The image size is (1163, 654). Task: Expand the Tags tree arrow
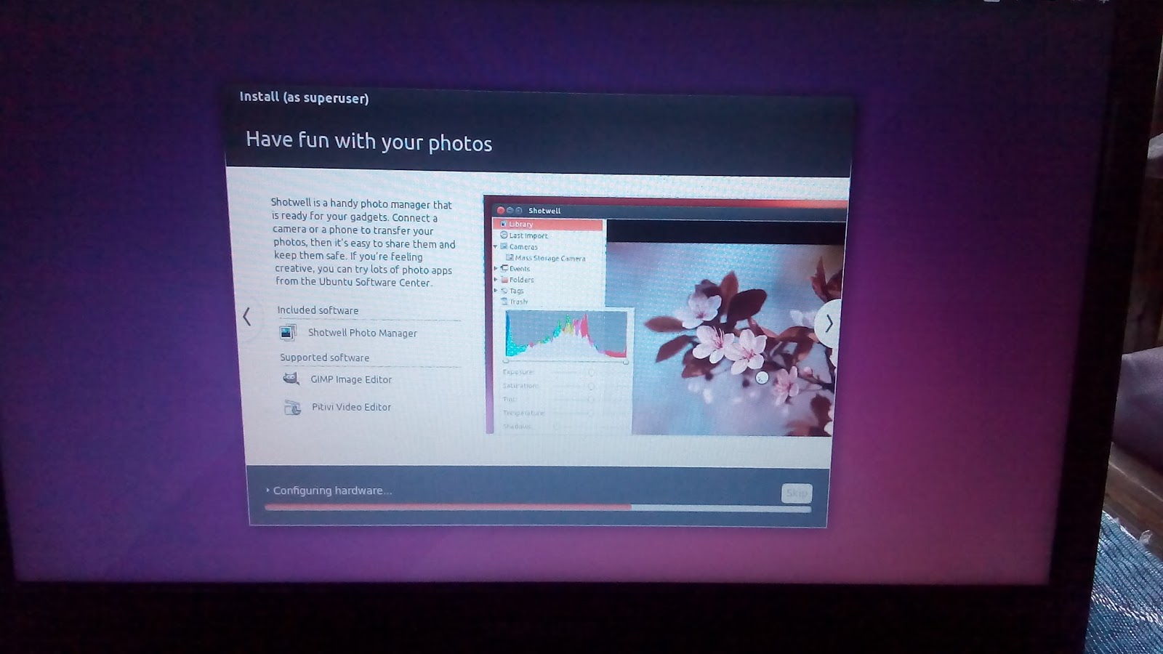click(496, 291)
